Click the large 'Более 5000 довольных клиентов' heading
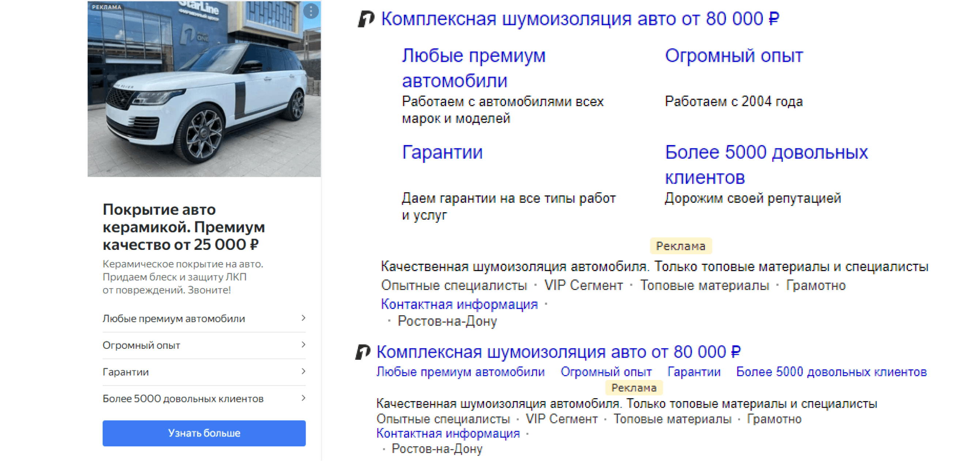This screenshot has height=461, width=980. click(x=766, y=164)
